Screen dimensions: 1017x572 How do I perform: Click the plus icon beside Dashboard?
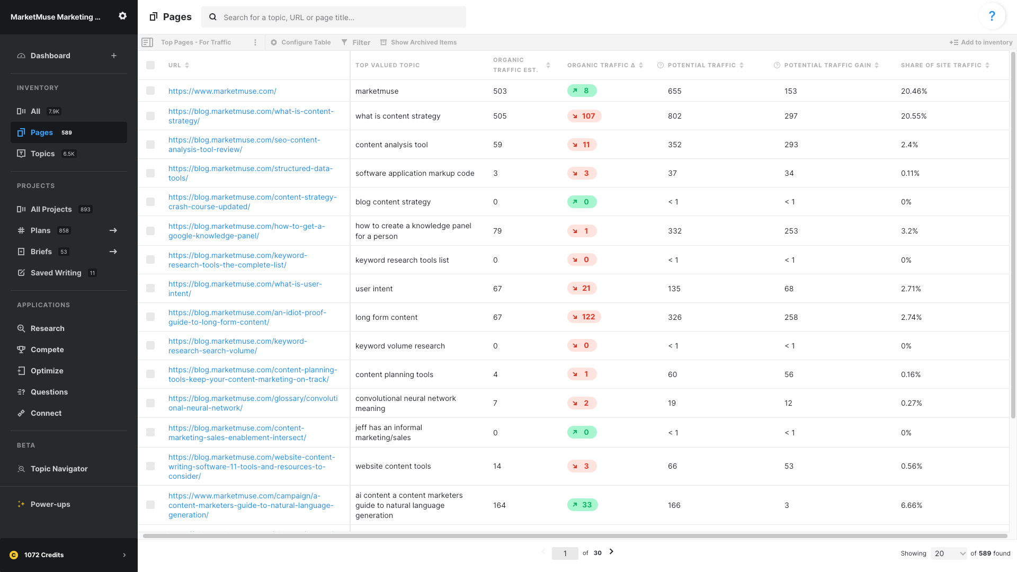click(114, 56)
